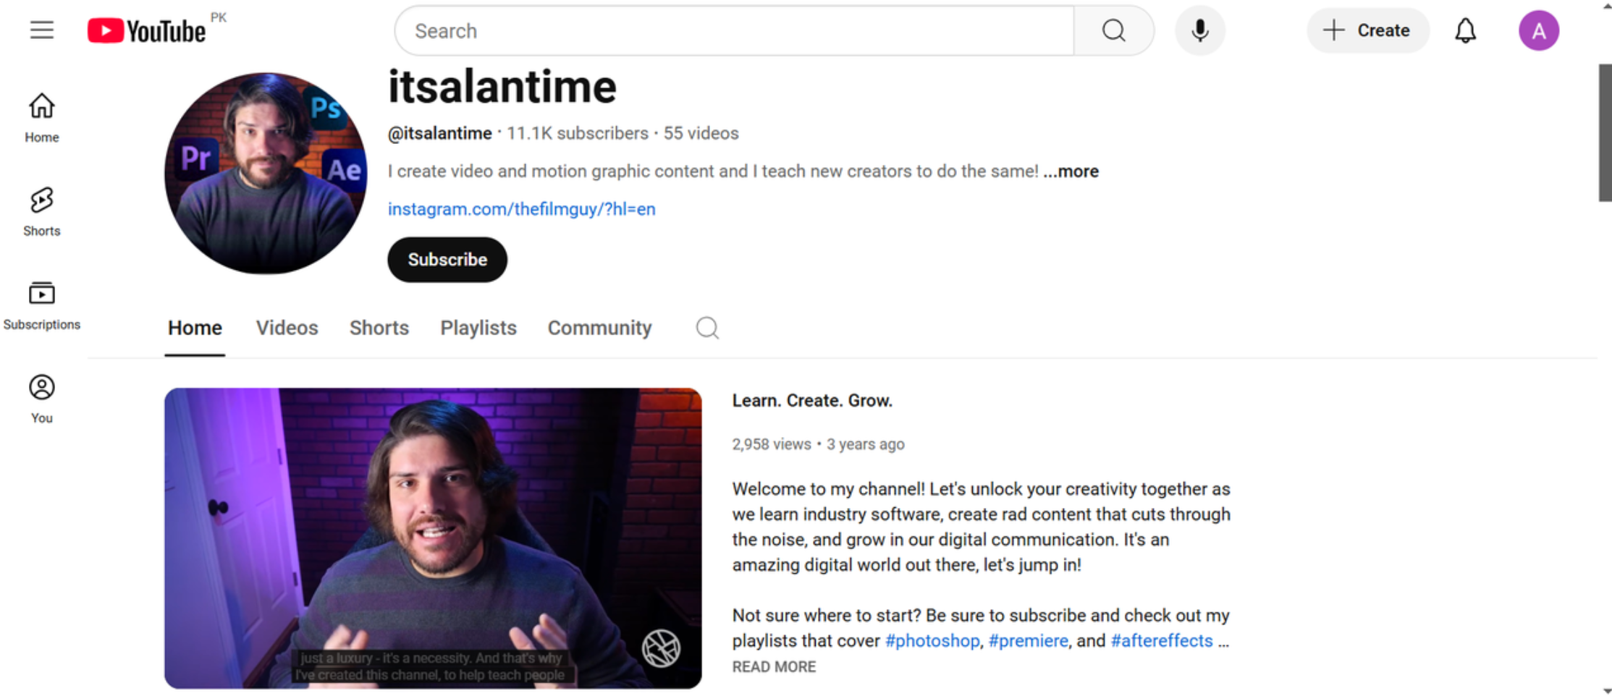
Task: Click the account avatar menu
Action: (1538, 30)
